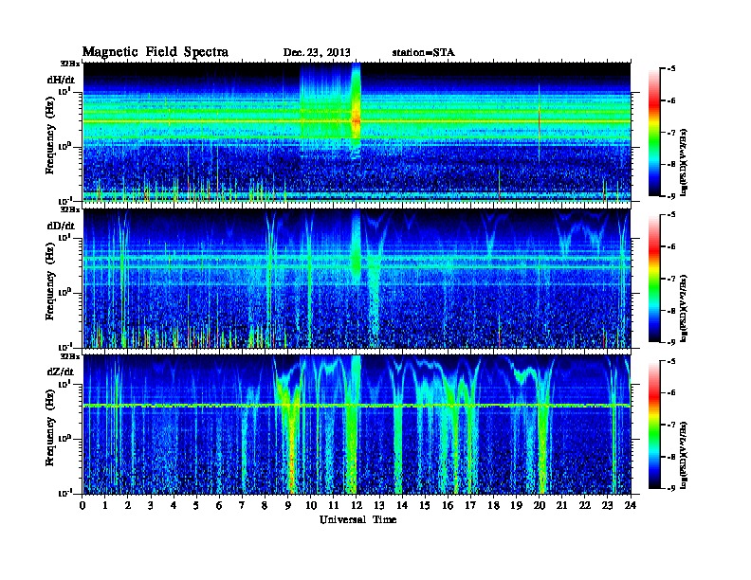Click the -9 tick on the dZ/dt color bar
Viewport: 751px width, 580px height.
671,488
